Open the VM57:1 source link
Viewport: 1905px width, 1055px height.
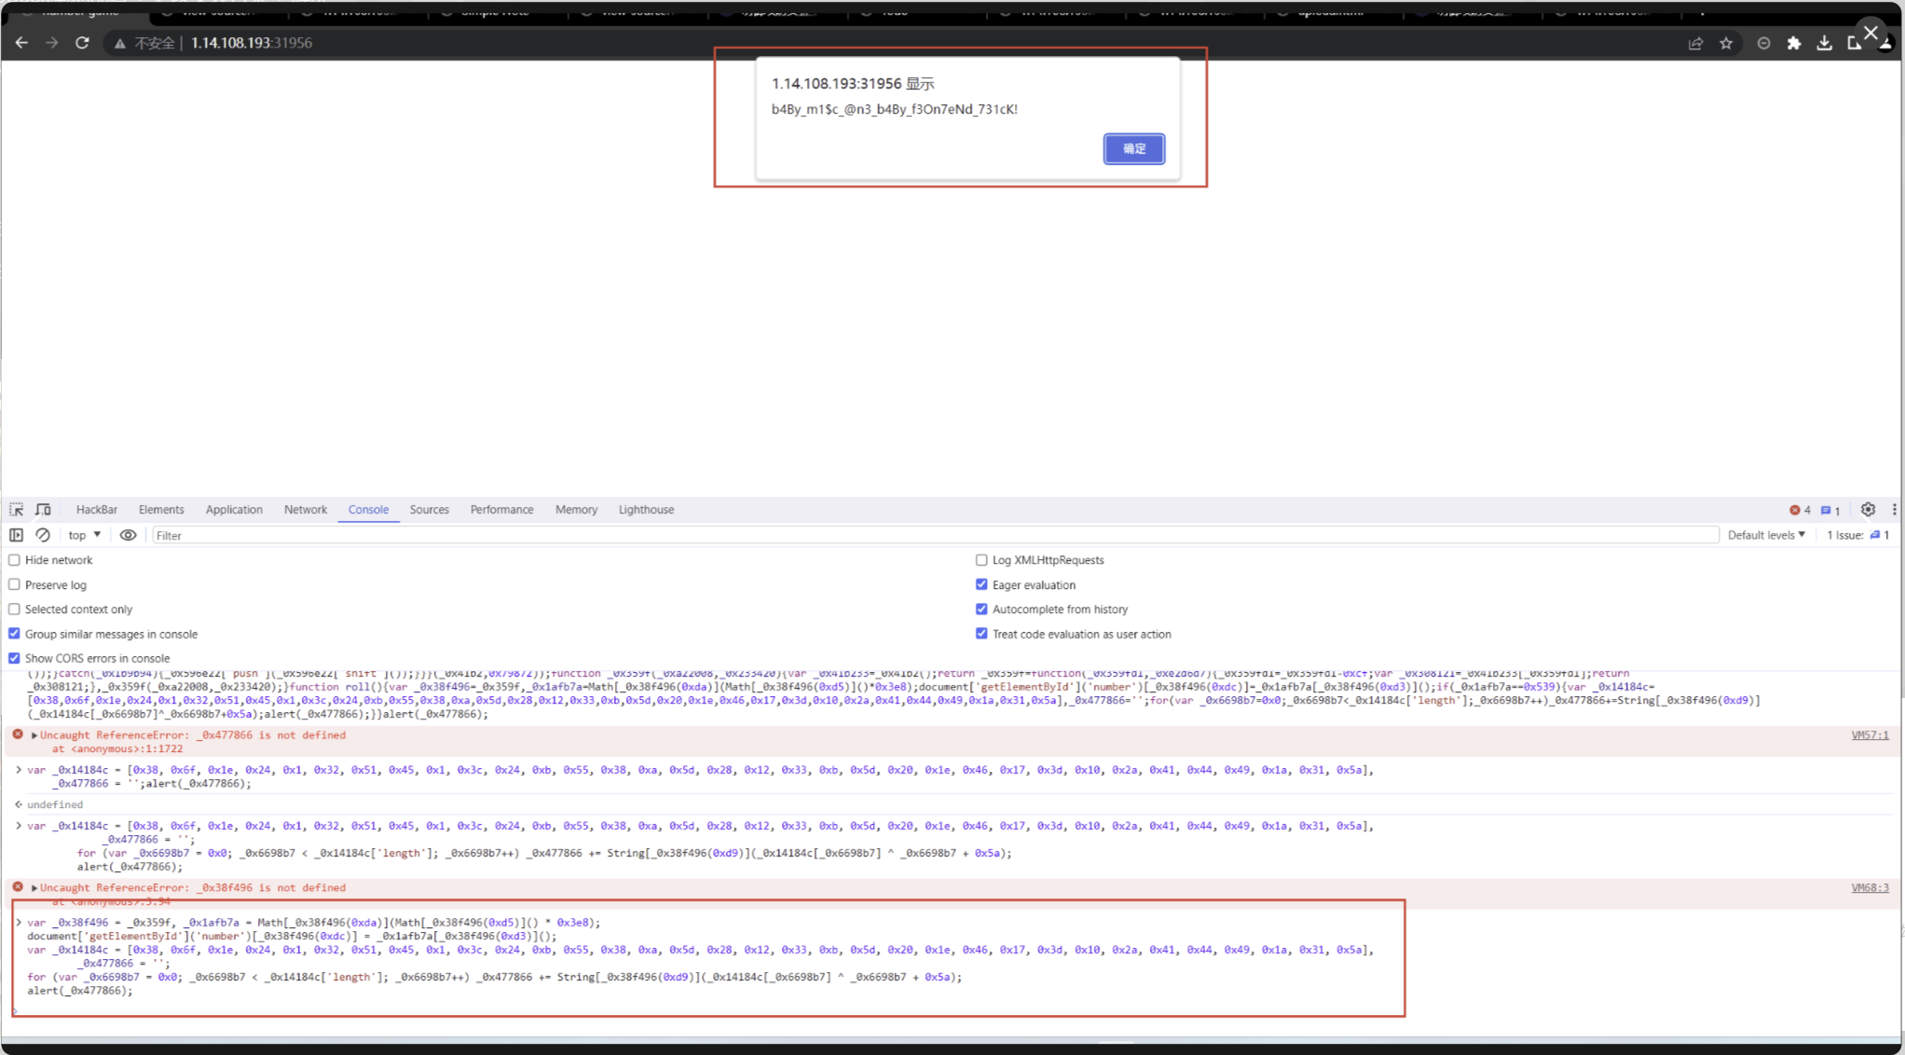(1869, 735)
